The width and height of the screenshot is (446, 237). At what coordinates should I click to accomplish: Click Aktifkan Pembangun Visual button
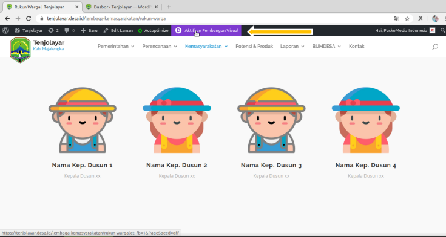pyautogui.click(x=206, y=30)
